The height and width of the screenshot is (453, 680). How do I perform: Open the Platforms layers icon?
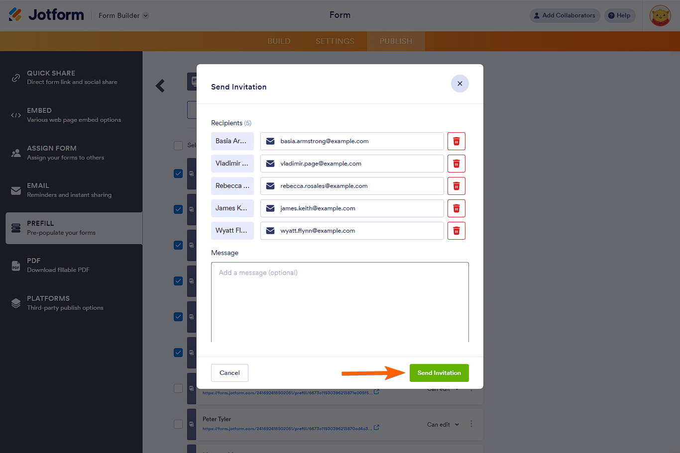click(x=16, y=303)
